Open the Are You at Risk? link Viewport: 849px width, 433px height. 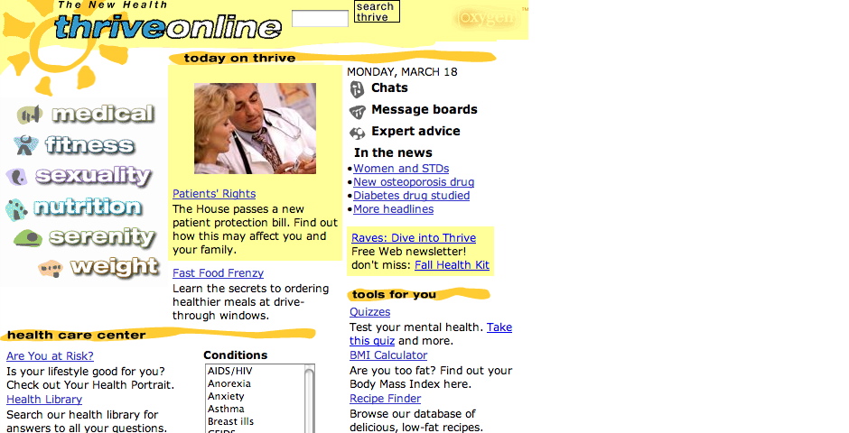tap(50, 355)
